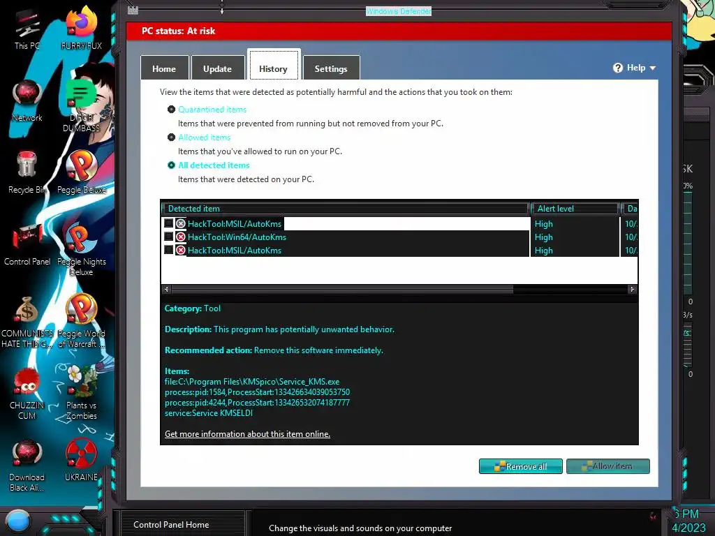The image size is (715, 536).
Task: Select All detected items radio button
Action: pos(172,165)
